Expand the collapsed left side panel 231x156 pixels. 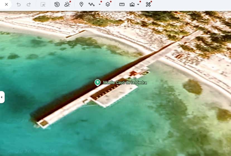click(x=2, y=97)
